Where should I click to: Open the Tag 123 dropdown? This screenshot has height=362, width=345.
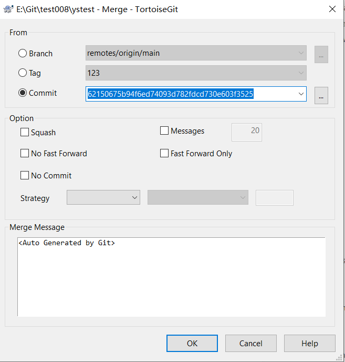point(196,73)
